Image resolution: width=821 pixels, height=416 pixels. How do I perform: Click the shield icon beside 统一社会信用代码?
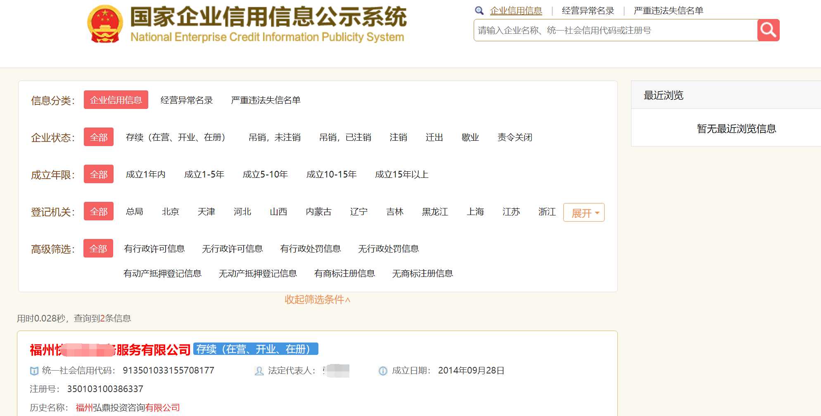click(34, 371)
